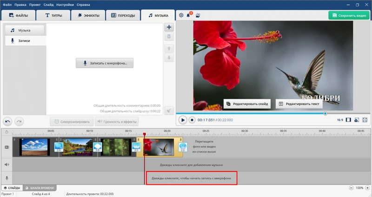Zoom in the timeline with plus icon
Image resolution: width=372 pixels, height=197 pixels.
(x=367, y=188)
